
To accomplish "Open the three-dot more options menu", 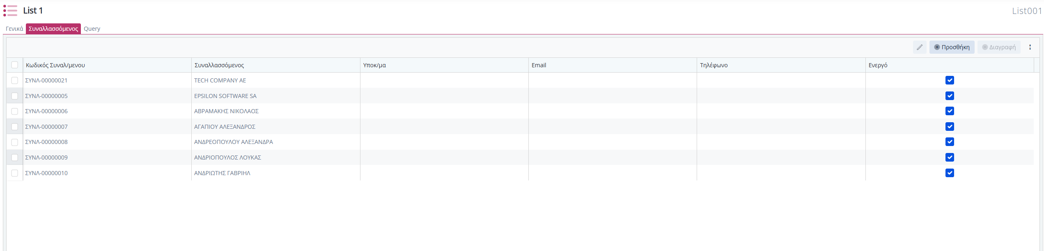I will (x=1030, y=47).
